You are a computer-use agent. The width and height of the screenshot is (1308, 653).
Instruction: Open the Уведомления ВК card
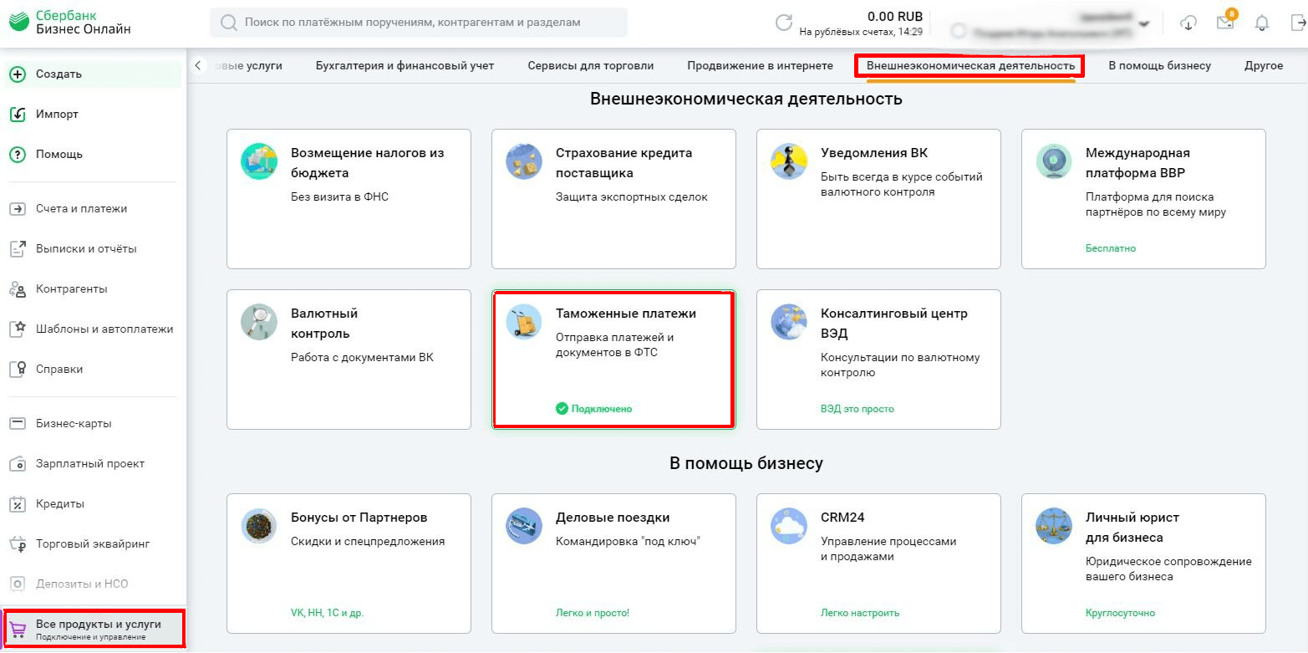point(878,199)
